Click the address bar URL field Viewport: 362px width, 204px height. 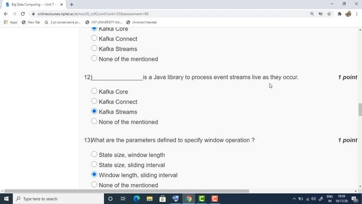[171, 14]
